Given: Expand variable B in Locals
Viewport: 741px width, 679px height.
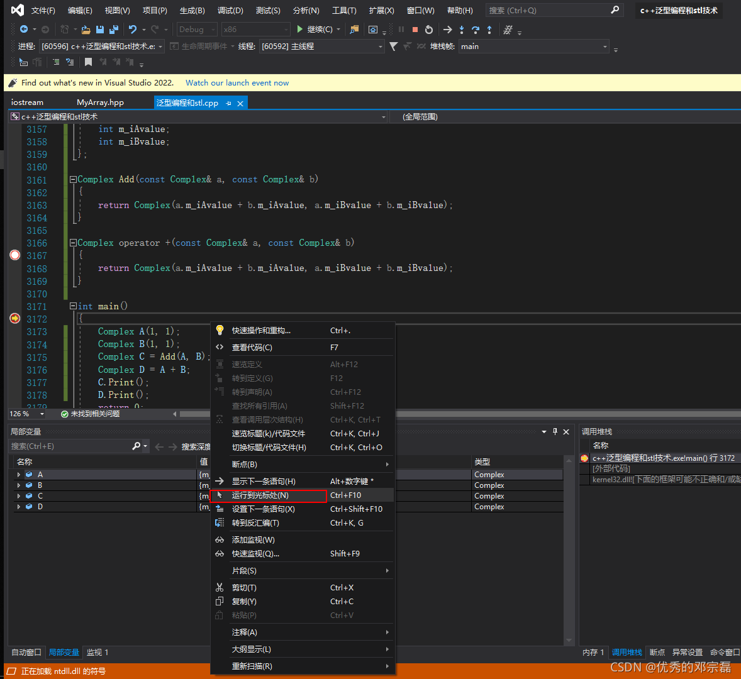Looking at the screenshot, I should point(18,485).
